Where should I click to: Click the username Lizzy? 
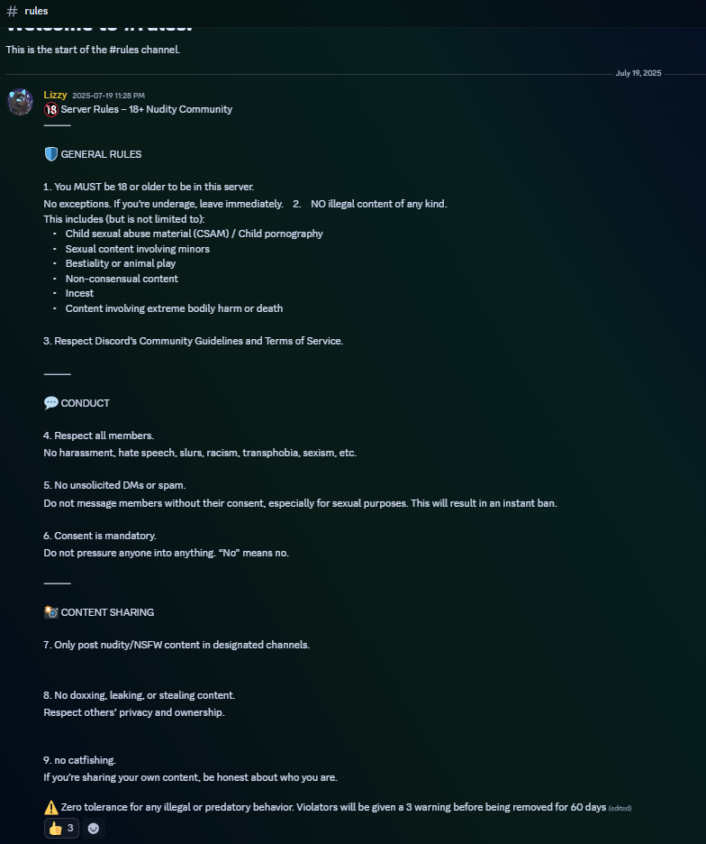pos(55,95)
